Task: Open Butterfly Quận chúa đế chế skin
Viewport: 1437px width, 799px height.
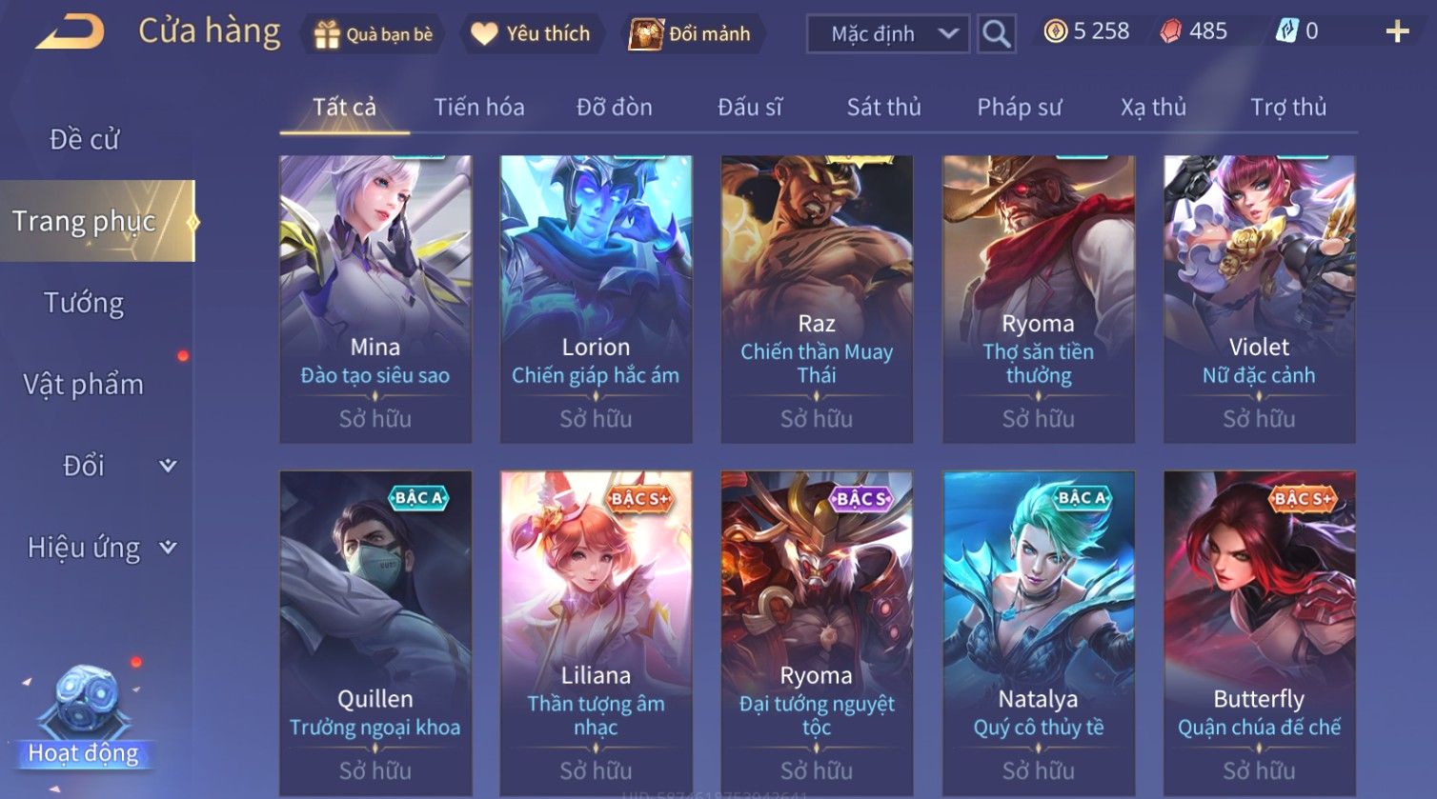Action: pyautogui.click(x=1259, y=634)
